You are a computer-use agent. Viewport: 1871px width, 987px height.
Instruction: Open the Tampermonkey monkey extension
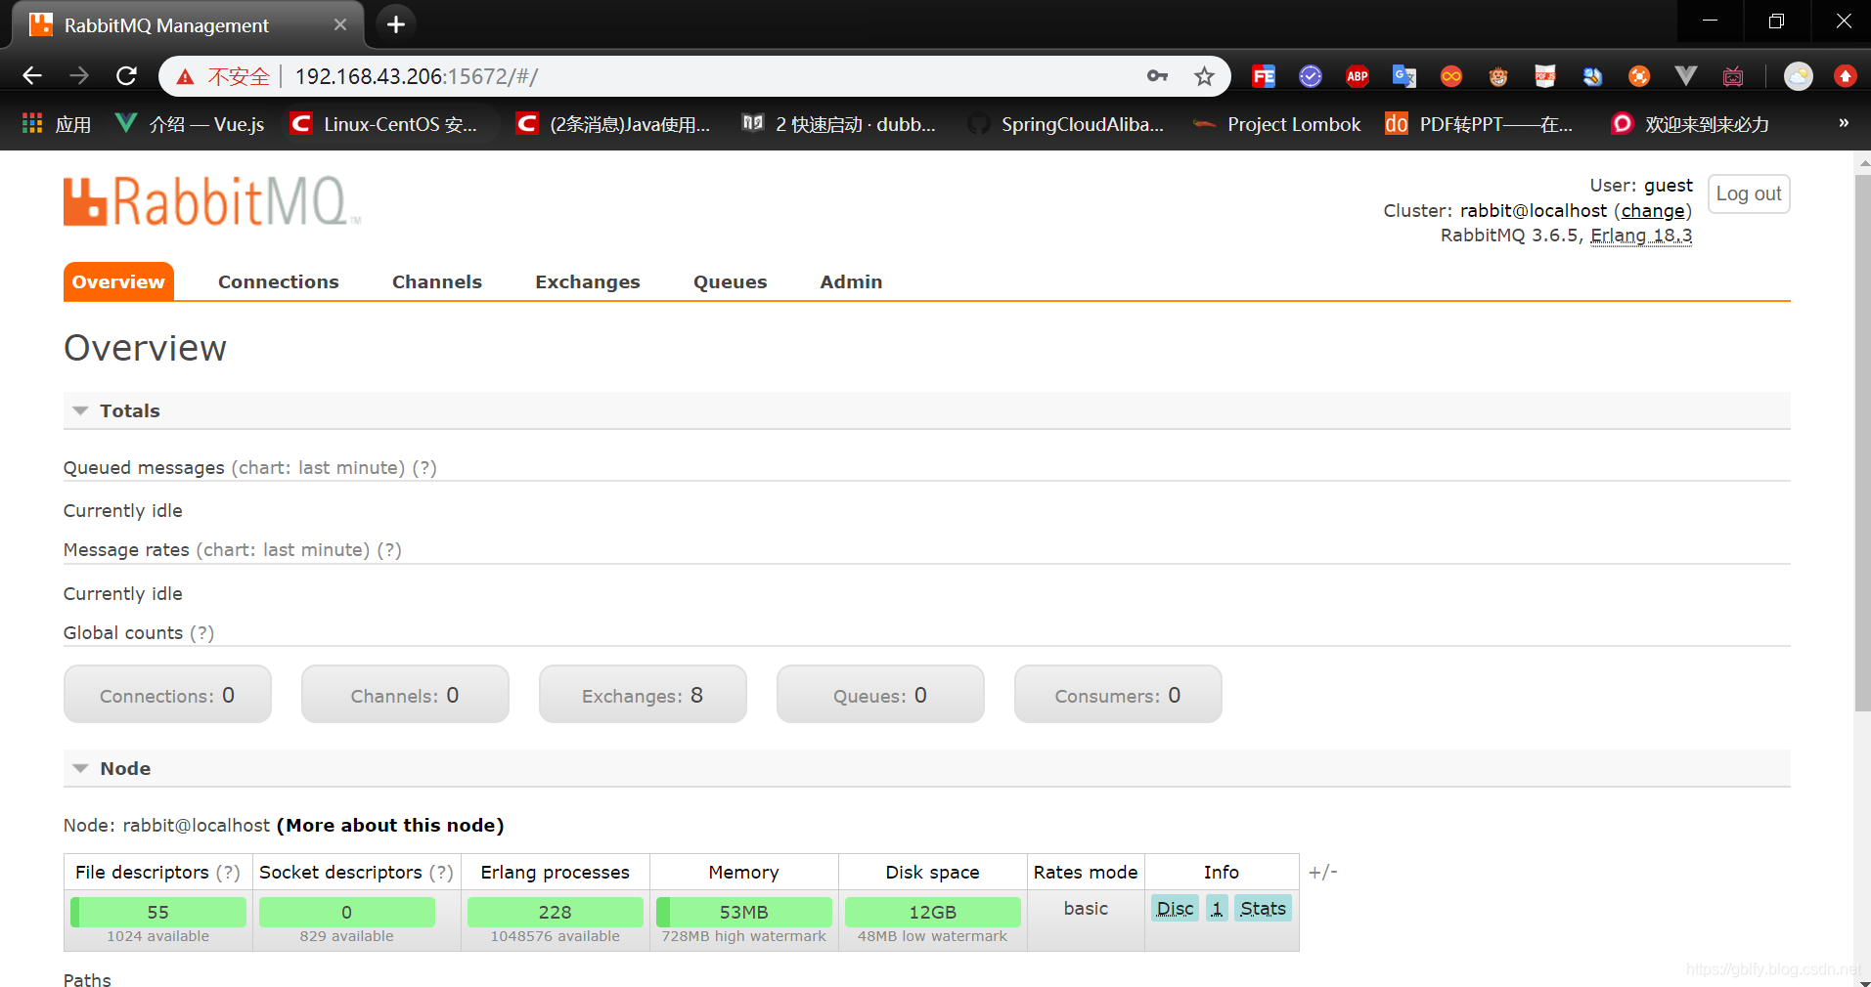(x=1498, y=76)
